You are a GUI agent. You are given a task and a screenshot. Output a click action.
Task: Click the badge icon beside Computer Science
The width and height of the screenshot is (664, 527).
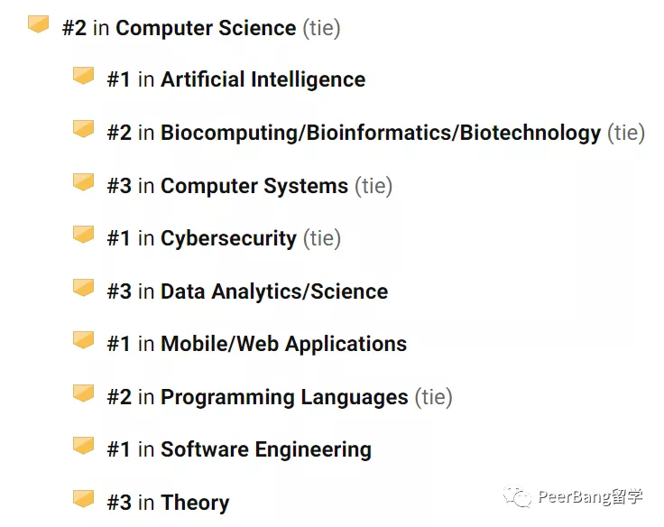[38, 24]
